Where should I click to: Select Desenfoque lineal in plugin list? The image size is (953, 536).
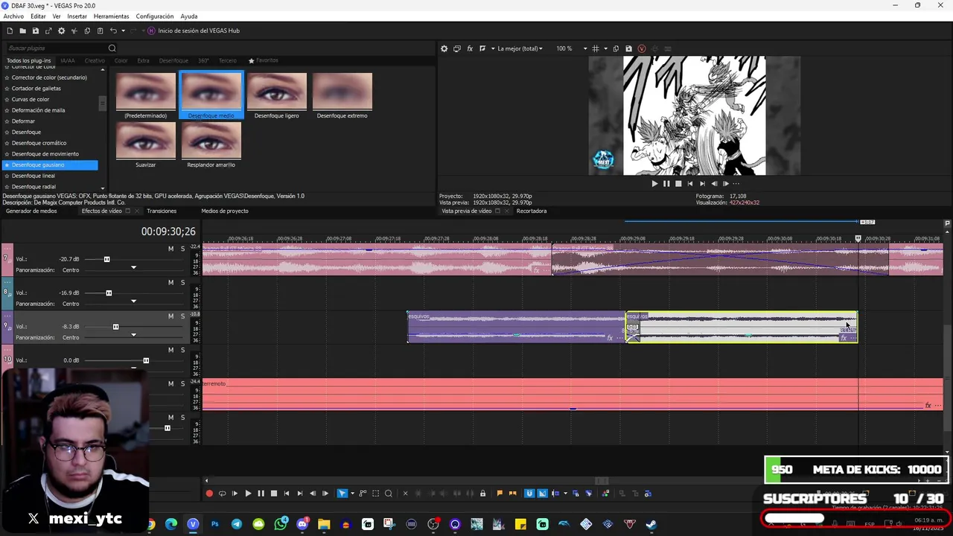coord(34,176)
